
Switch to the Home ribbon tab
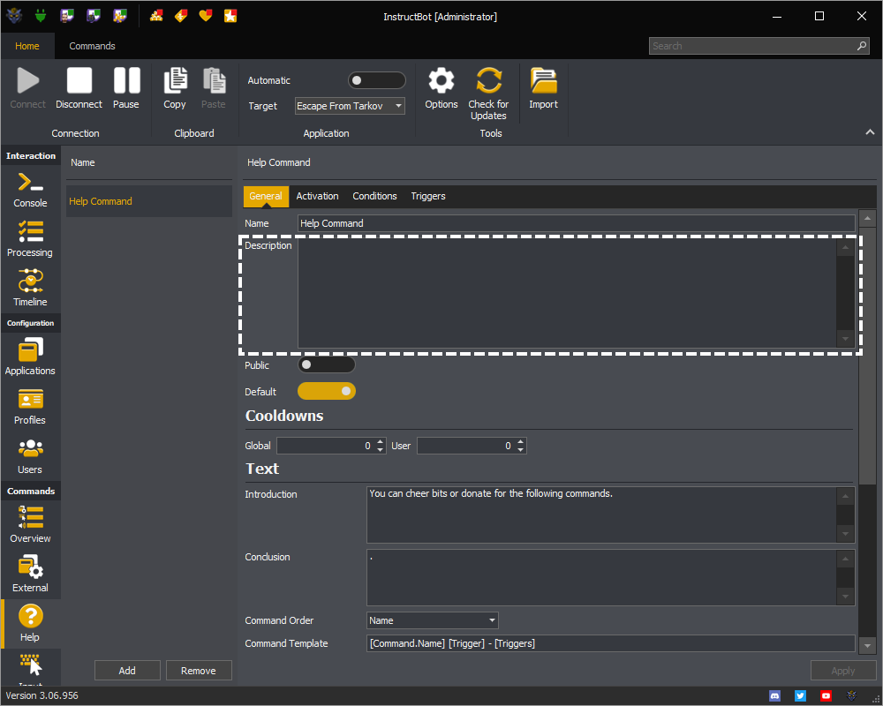coord(27,46)
